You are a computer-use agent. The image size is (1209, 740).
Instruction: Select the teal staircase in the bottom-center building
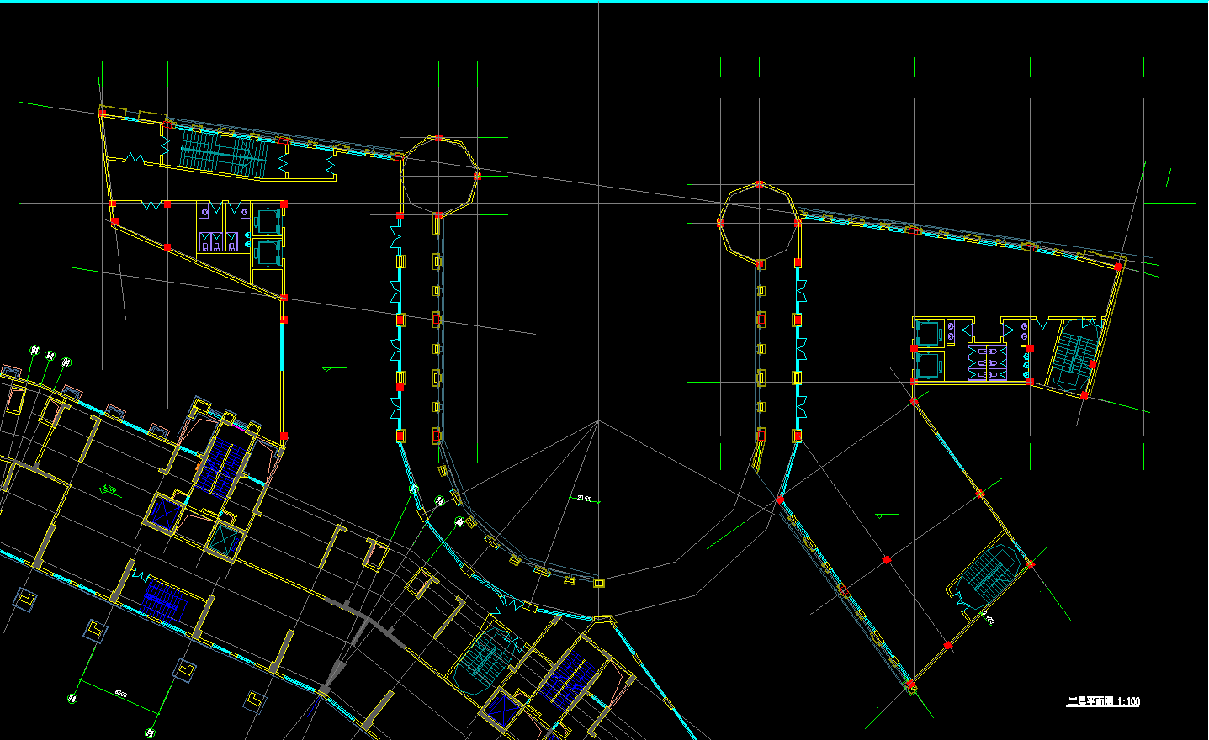[485, 656]
